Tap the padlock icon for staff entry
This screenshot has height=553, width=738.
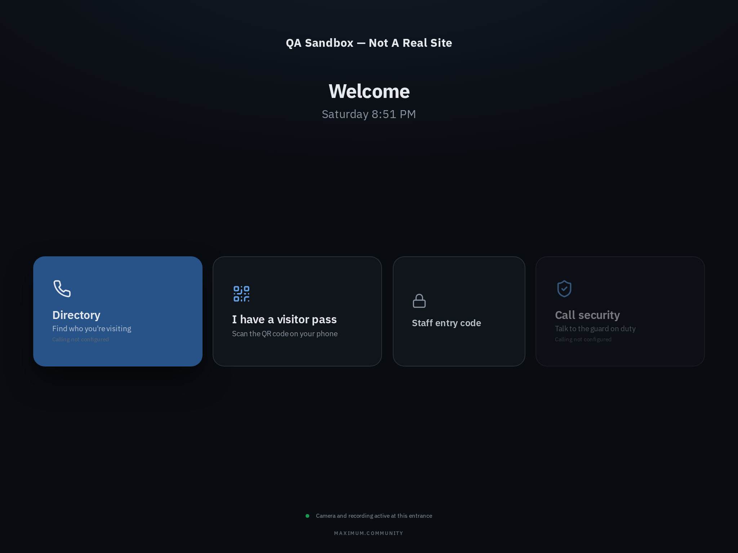tap(419, 301)
